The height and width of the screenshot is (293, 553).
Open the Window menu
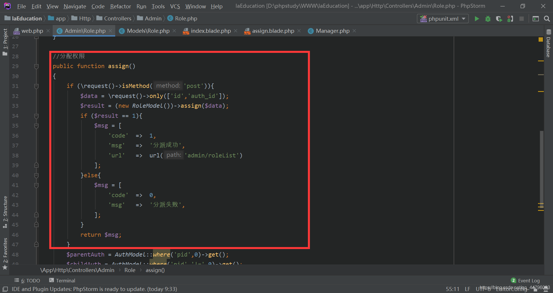point(196,6)
